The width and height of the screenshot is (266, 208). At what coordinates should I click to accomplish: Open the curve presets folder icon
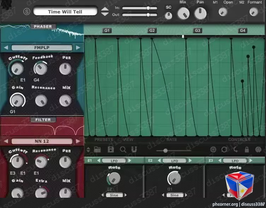(x=97, y=150)
